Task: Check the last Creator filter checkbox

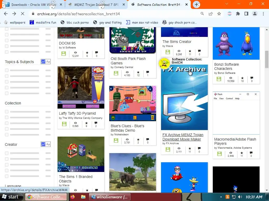Action: point(7,176)
